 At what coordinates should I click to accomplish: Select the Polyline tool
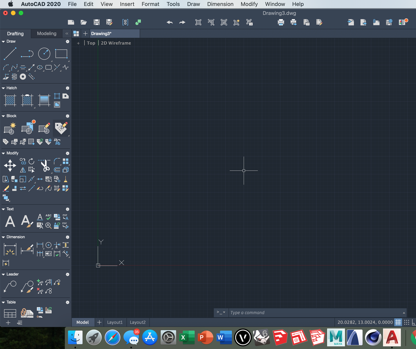[x=27, y=54]
